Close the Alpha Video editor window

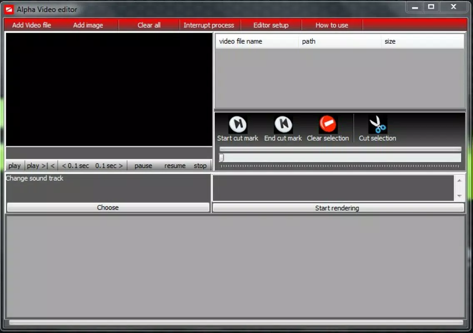pyautogui.click(x=453, y=7)
